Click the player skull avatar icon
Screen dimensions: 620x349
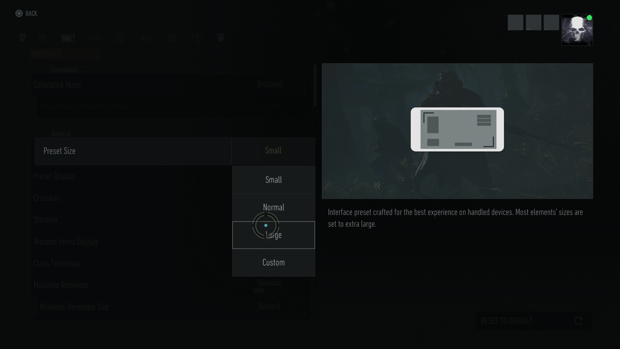[x=576, y=30]
